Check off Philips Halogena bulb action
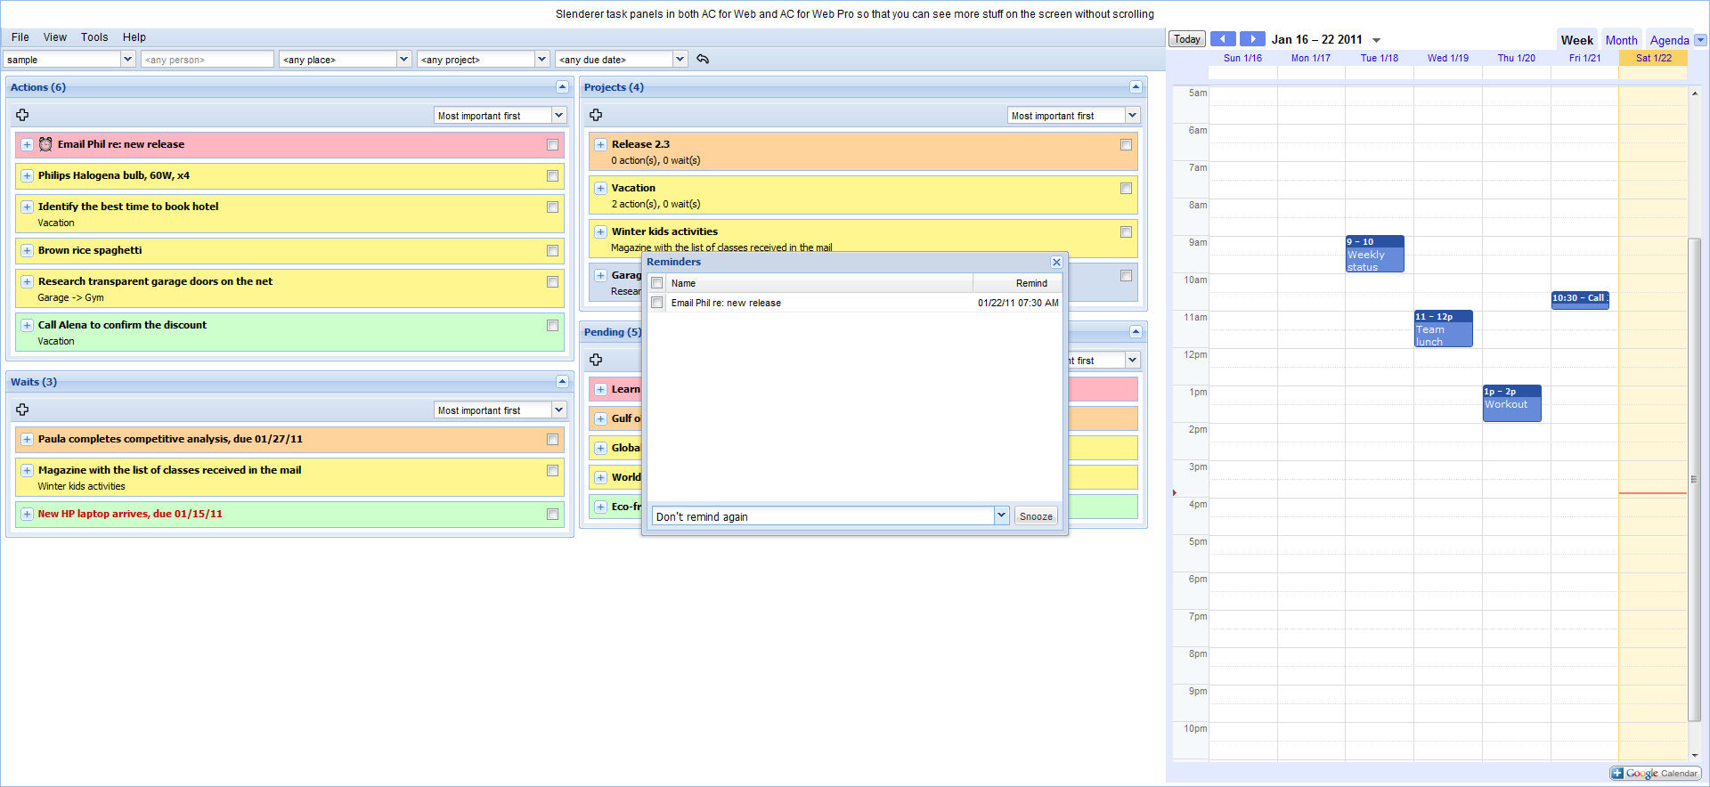 552,175
